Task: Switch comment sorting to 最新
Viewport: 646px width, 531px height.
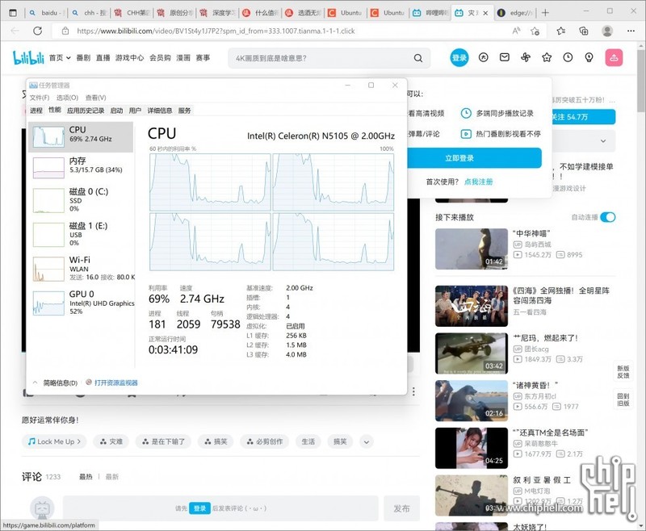Action: [x=111, y=478]
